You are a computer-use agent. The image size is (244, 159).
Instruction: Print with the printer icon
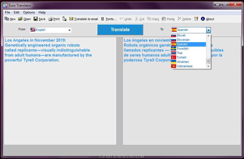[50, 19]
